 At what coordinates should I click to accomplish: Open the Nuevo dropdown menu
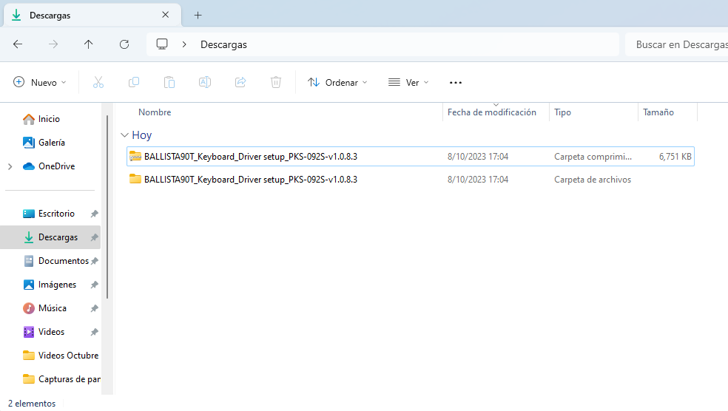[40, 83]
